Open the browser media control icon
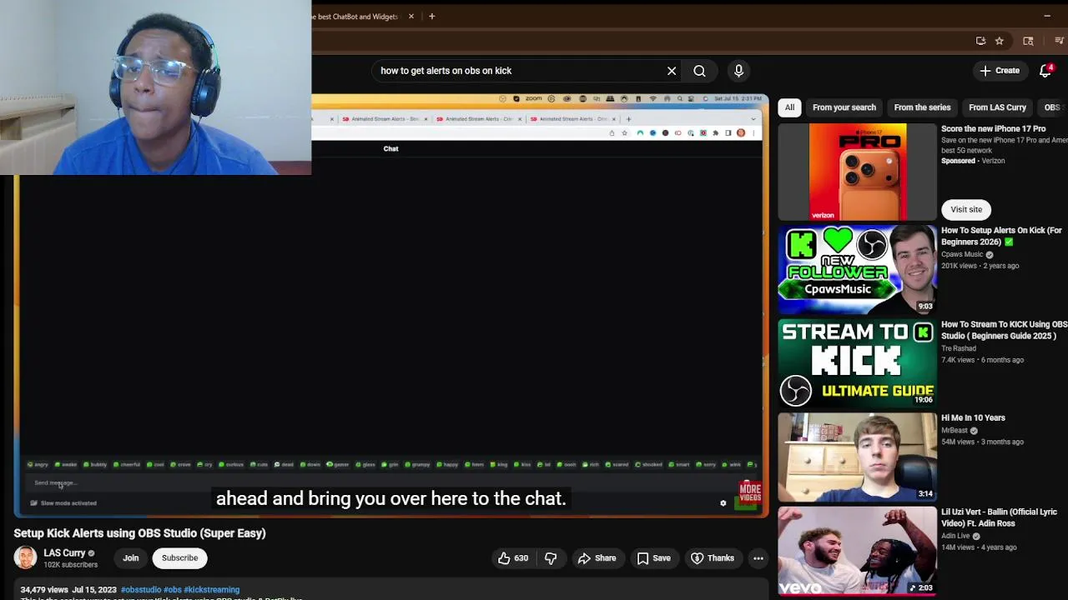The width and height of the screenshot is (1068, 600). click(x=1060, y=41)
